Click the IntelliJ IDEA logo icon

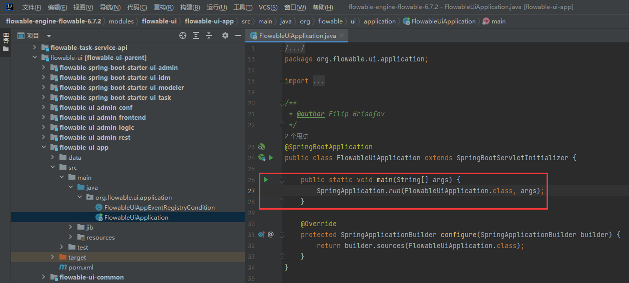(x=9, y=7)
